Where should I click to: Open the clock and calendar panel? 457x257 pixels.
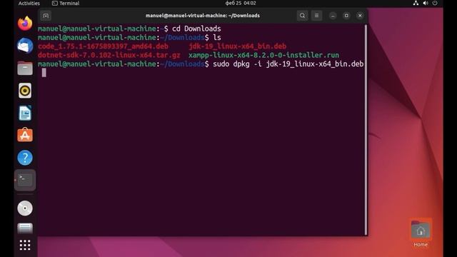click(x=241, y=3)
